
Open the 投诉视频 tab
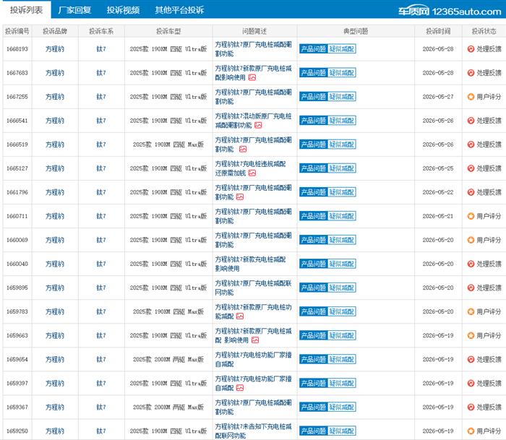point(123,10)
